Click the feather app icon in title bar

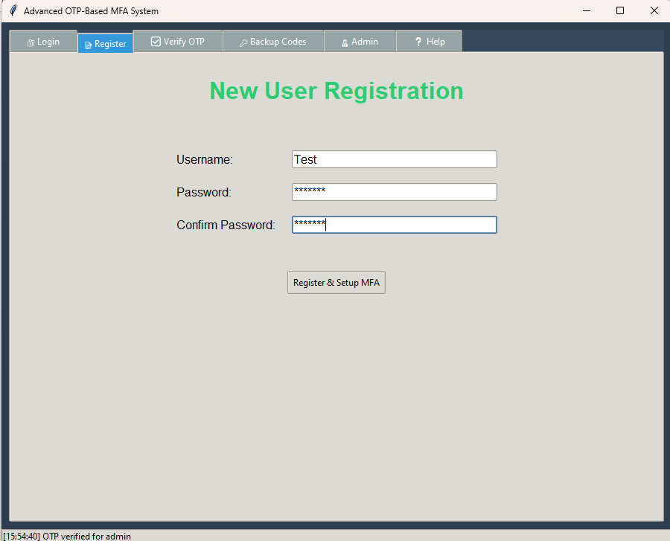pyautogui.click(x=13, y=11)
